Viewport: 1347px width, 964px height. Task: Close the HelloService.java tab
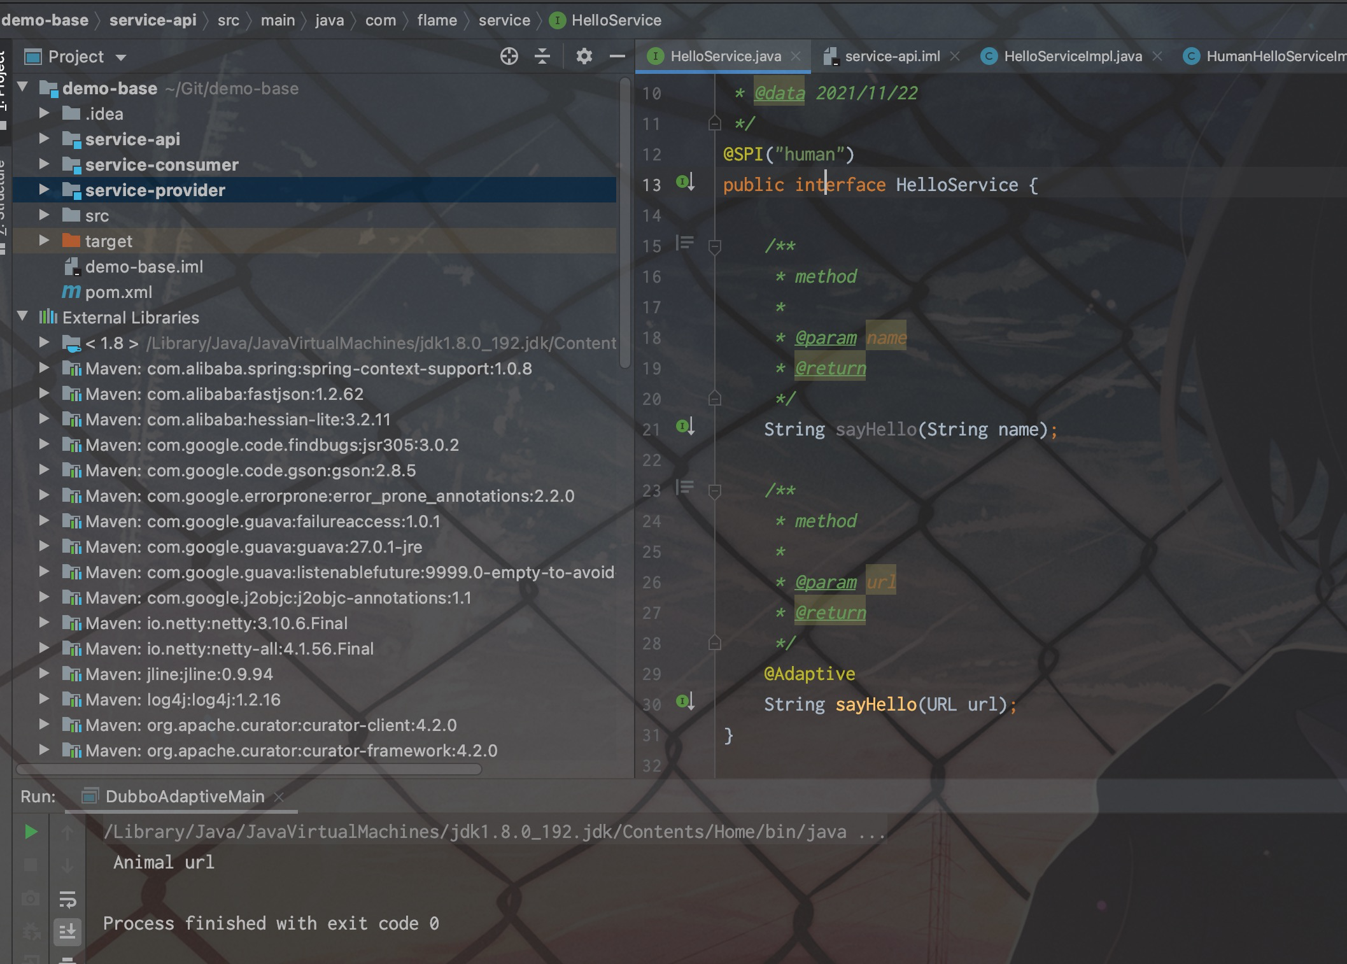(x=796, y=57)
